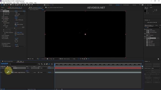Click the Info panel color swatch
The width and height of the screenshot is (161, 90).
[145, 11]
